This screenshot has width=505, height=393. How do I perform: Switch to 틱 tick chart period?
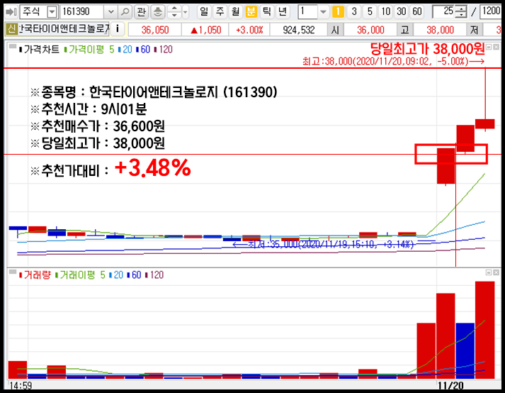coord(267,12)
